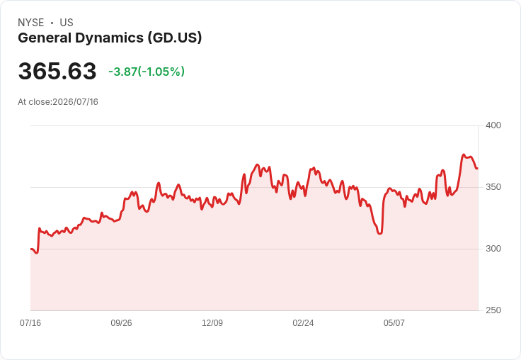The image size is (521, 360).
Task: Select the 12/09 date on x-axis
Action: [212, 322]
